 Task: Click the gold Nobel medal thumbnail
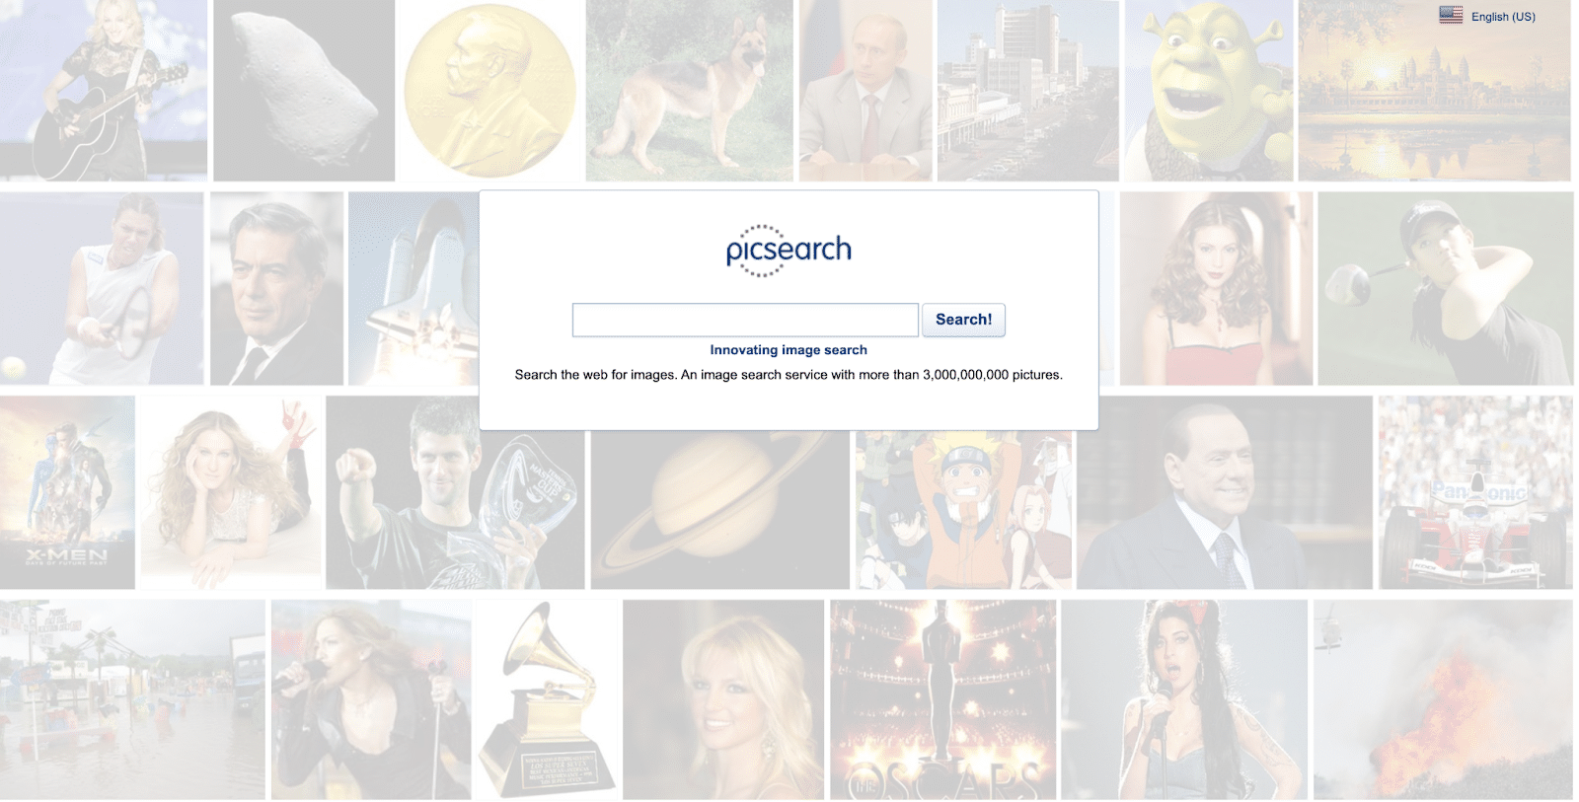tap(489, 90)
